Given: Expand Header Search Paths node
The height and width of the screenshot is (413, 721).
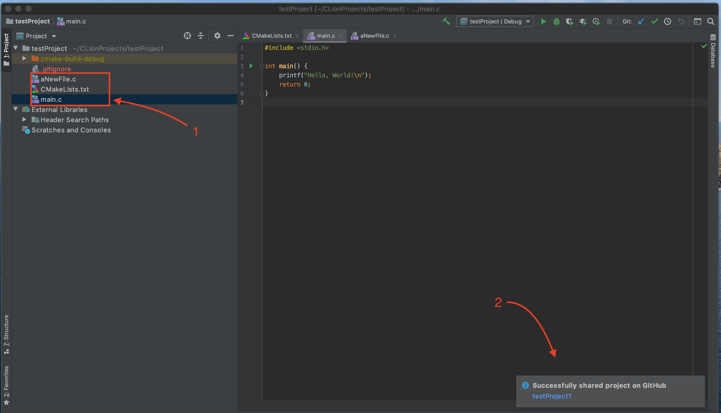Looking at the screenshot, I should (24, 119).
